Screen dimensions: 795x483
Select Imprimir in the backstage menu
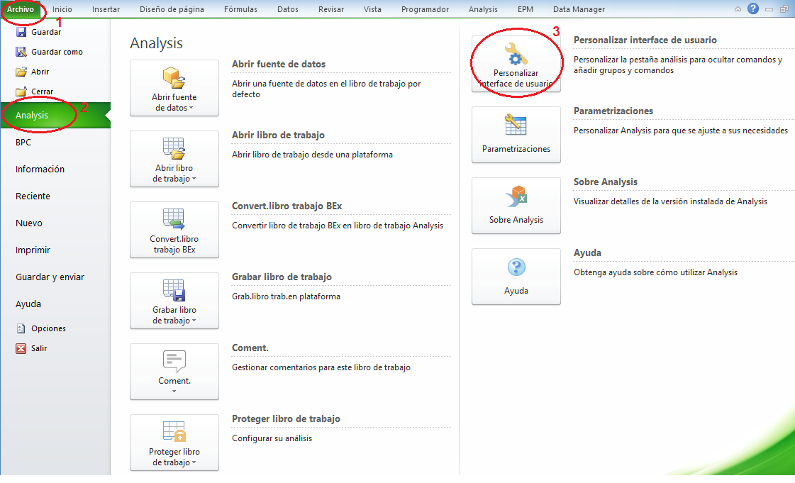33,250
